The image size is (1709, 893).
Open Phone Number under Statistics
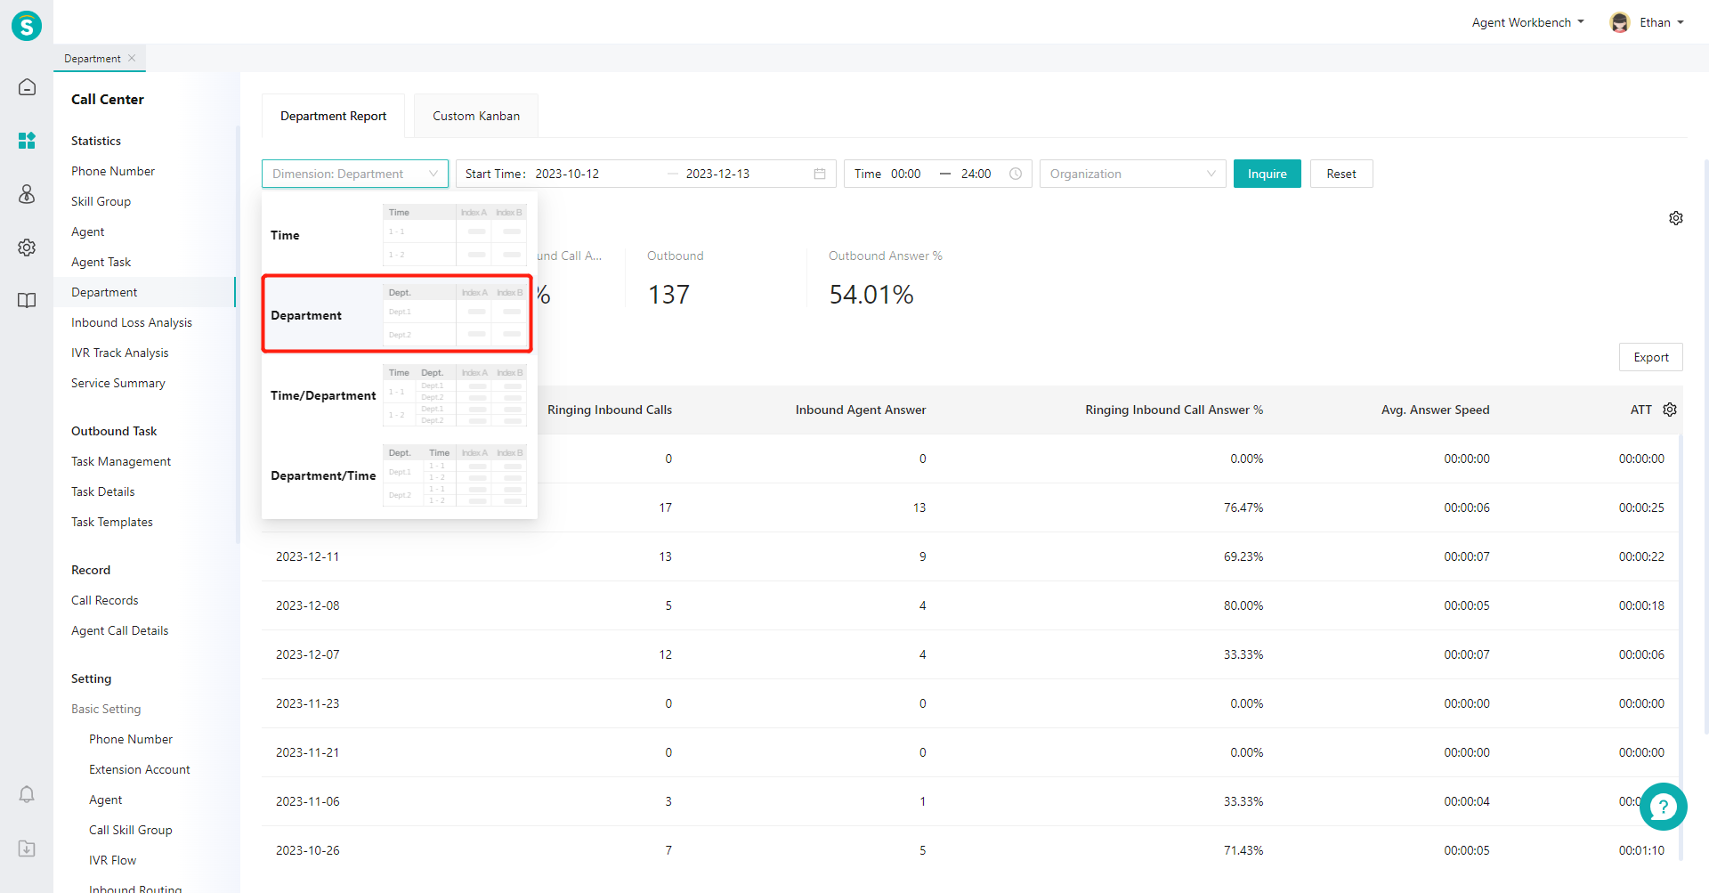click(x=113, y=171)
